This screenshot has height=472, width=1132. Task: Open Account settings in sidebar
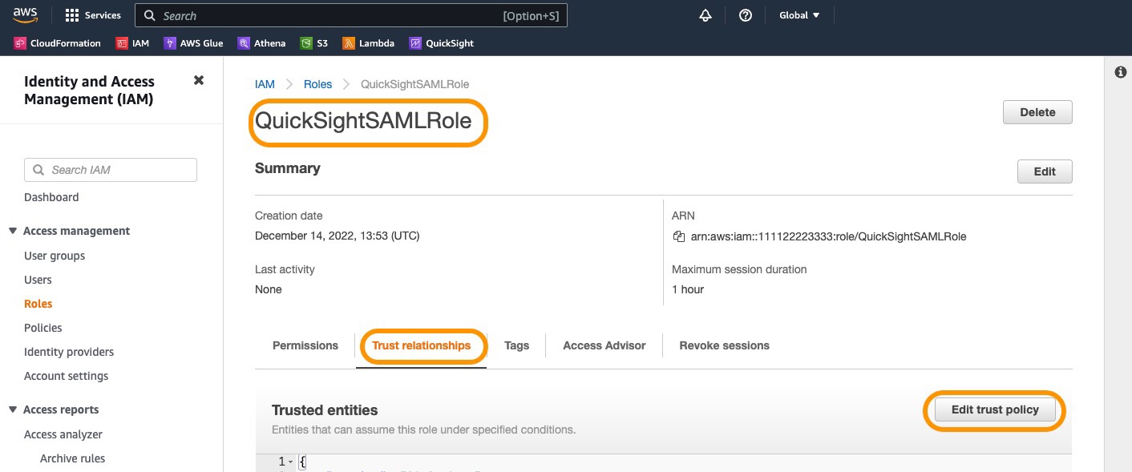[66, 376]
